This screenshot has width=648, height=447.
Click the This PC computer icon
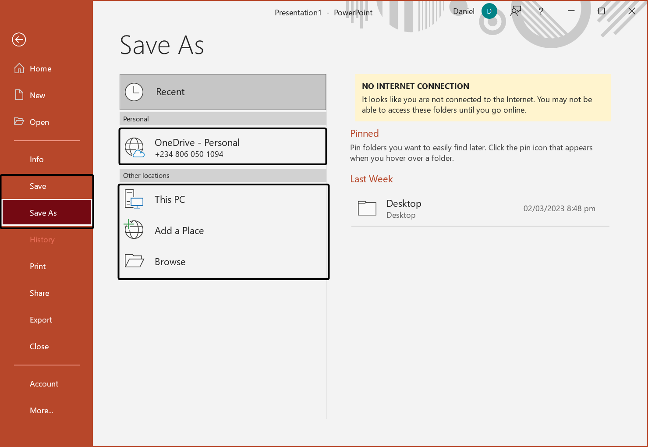coord(134,199)
